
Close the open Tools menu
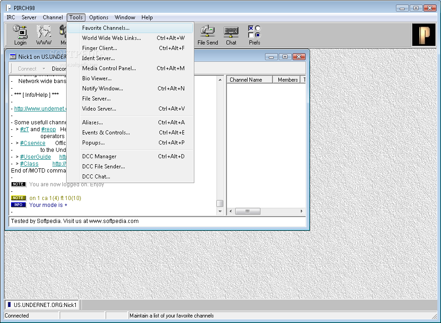tap(76, 17)
